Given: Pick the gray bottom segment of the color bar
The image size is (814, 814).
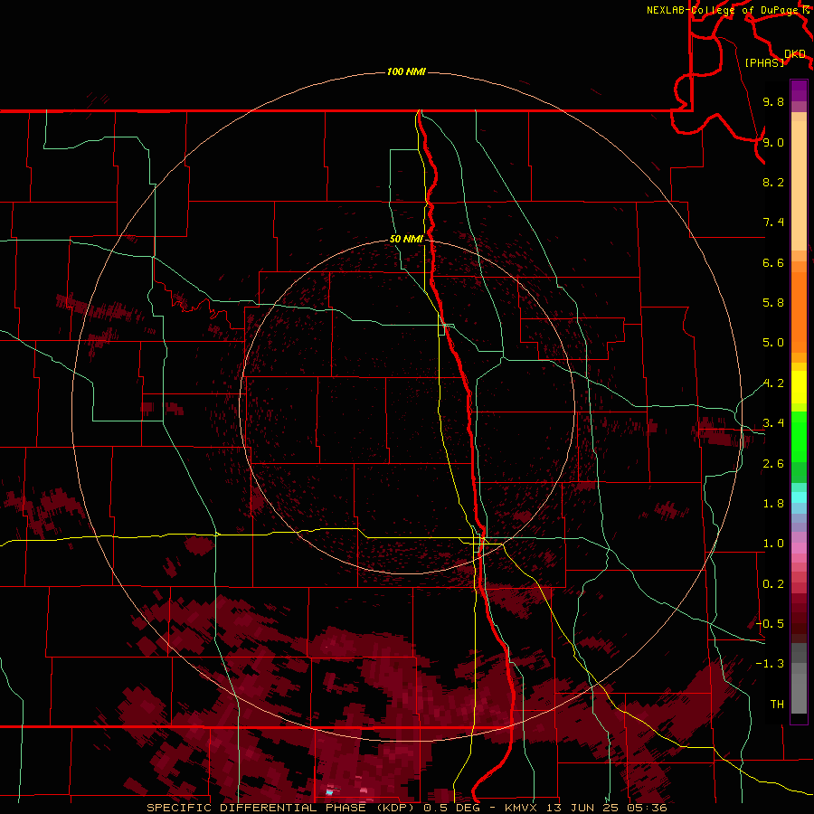Looking at the screenshot, I should [x=799, y=693].
